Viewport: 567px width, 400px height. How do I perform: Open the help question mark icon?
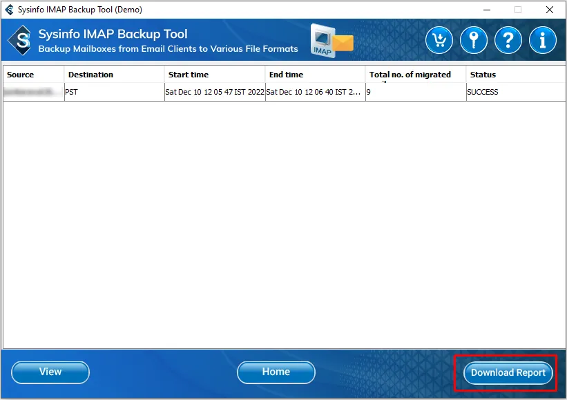click(508, 41)
